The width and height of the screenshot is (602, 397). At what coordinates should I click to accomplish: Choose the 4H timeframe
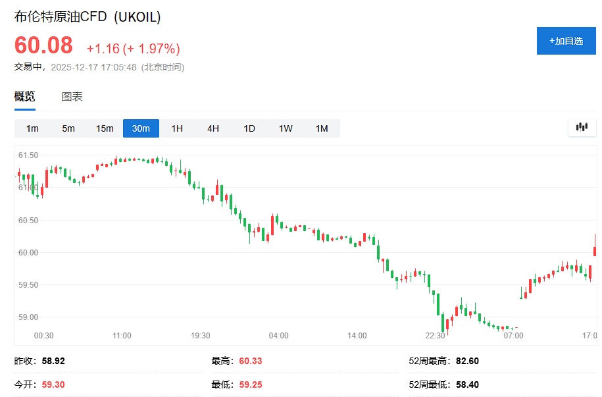coord(213,128)
